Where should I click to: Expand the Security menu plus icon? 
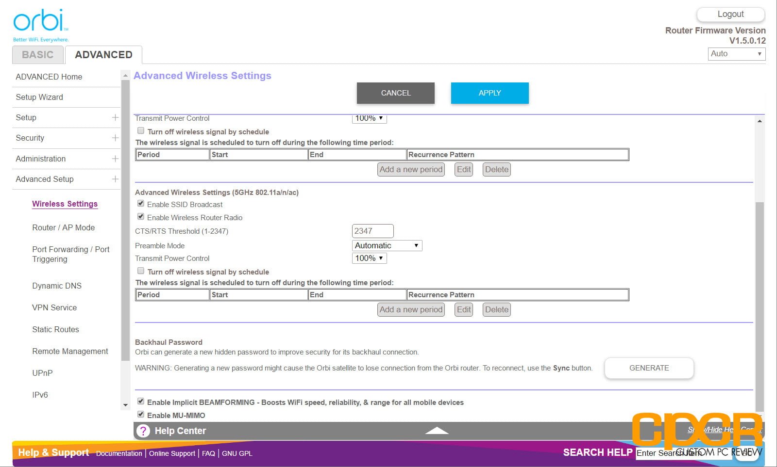point(115,138)
